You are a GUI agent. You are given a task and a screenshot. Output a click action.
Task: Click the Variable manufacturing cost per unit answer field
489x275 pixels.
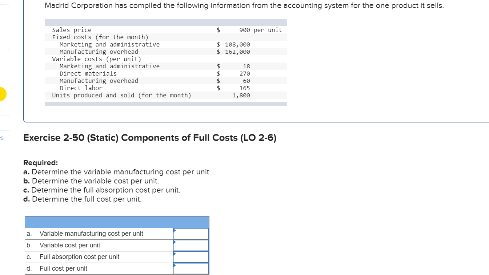(191, 234)
